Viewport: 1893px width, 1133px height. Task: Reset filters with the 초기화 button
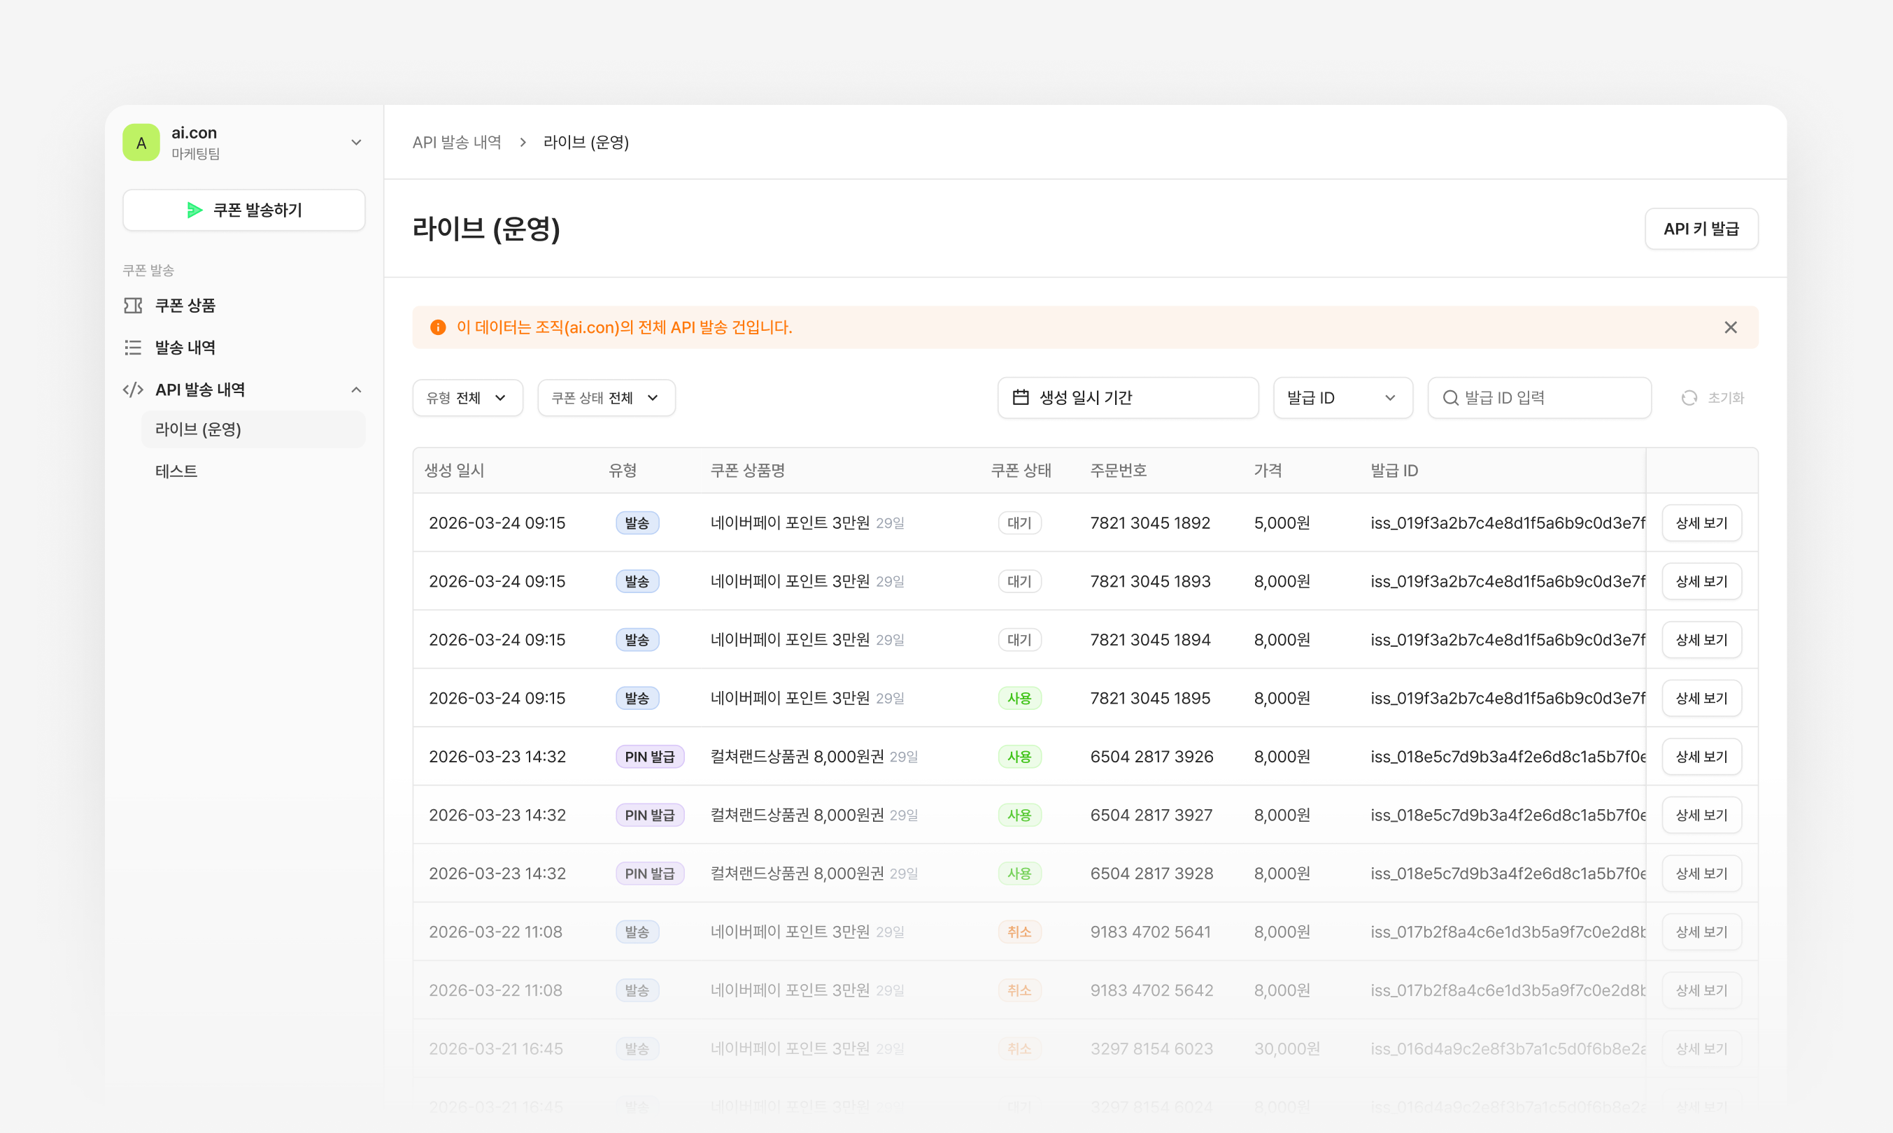point(1713,398)
